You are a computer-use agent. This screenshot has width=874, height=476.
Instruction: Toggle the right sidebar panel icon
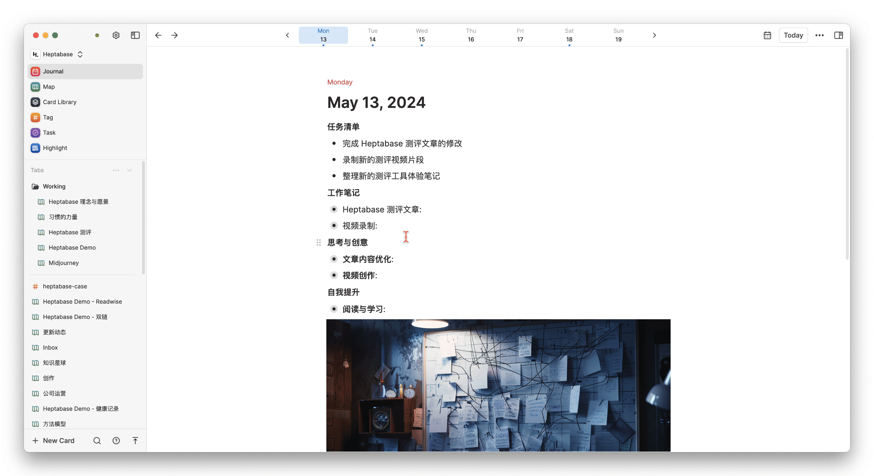click(x=838, y=35)
